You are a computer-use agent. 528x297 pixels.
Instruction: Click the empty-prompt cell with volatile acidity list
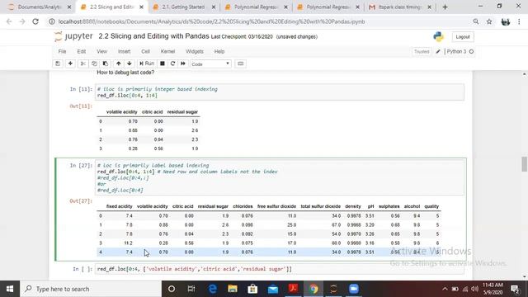(280, 269)
